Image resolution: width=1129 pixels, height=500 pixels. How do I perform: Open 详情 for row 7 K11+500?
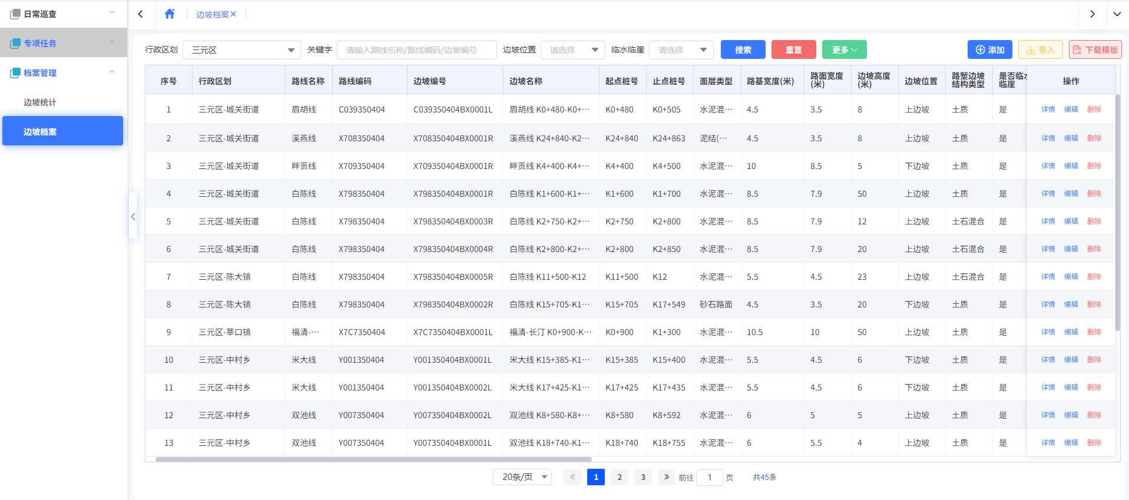[1048, 277]
